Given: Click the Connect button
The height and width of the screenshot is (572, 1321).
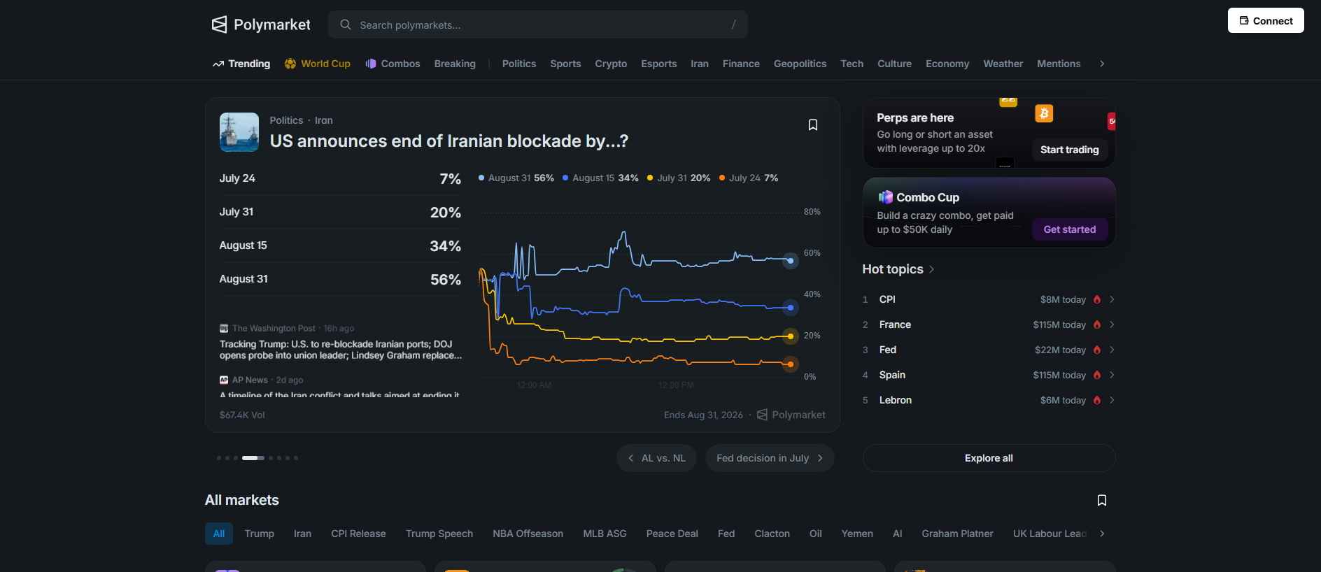Looking at the screenshot, I should coord(1266,20).
